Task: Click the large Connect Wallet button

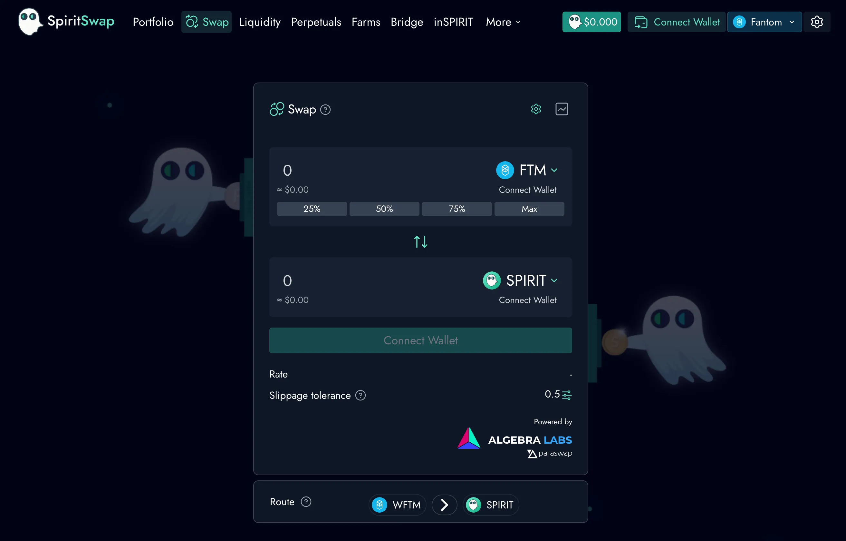Action: coord(420,340)
